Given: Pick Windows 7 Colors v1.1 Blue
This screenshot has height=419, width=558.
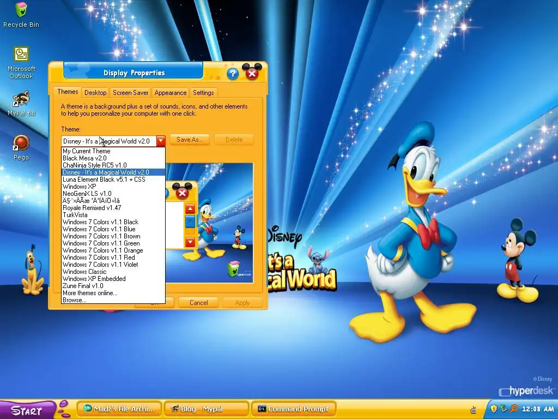Looking at the screenshot, I should 113,229.
